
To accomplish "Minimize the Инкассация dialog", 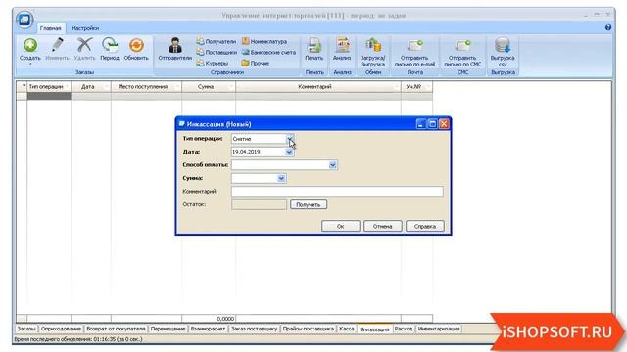I will coord(420,124).
